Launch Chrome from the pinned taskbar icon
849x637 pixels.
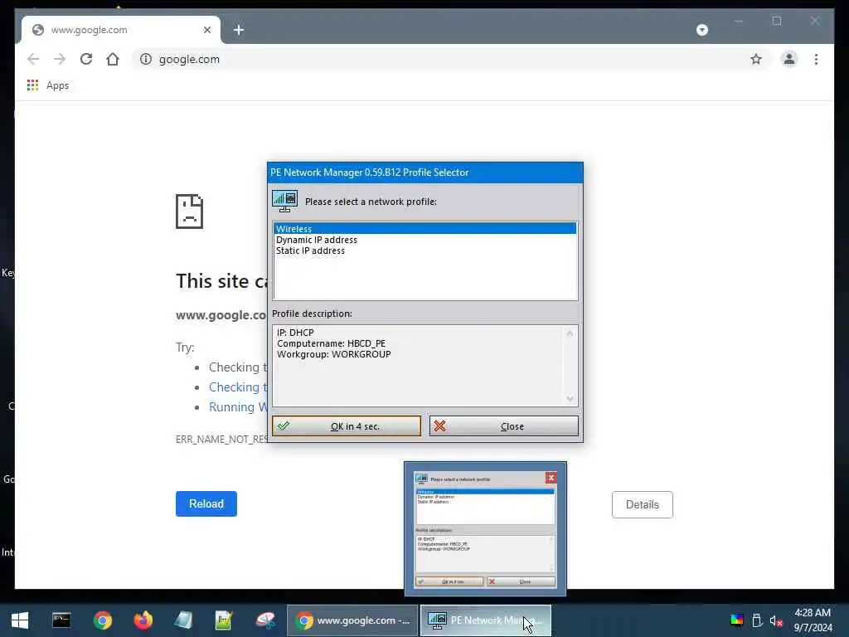[102, 620]
